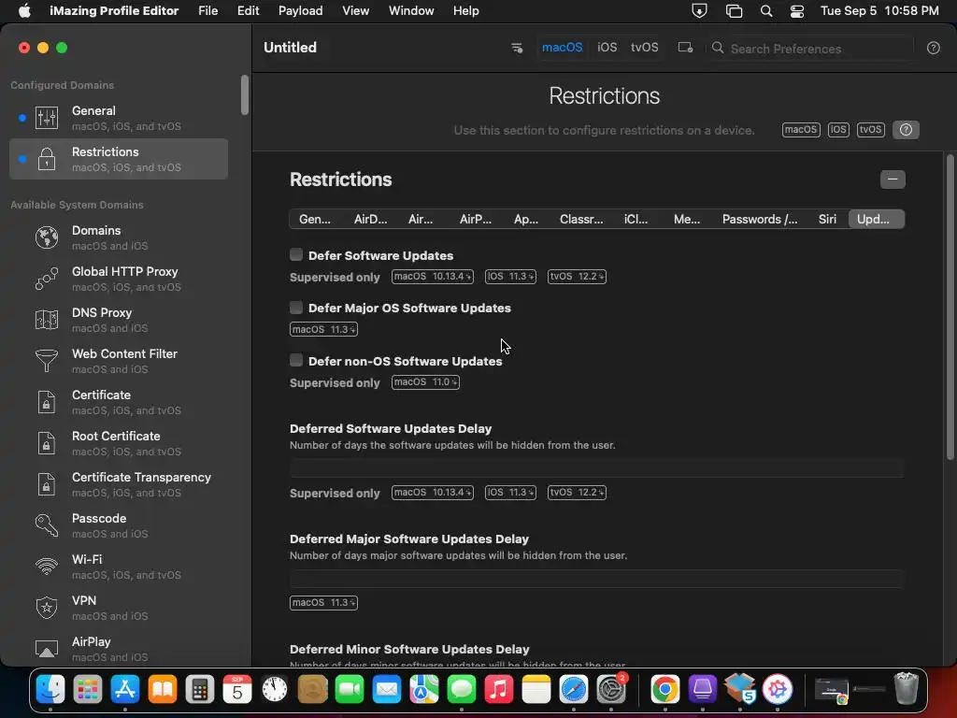Click the device supervision icon in toolbar

click(x=685, y=48)
